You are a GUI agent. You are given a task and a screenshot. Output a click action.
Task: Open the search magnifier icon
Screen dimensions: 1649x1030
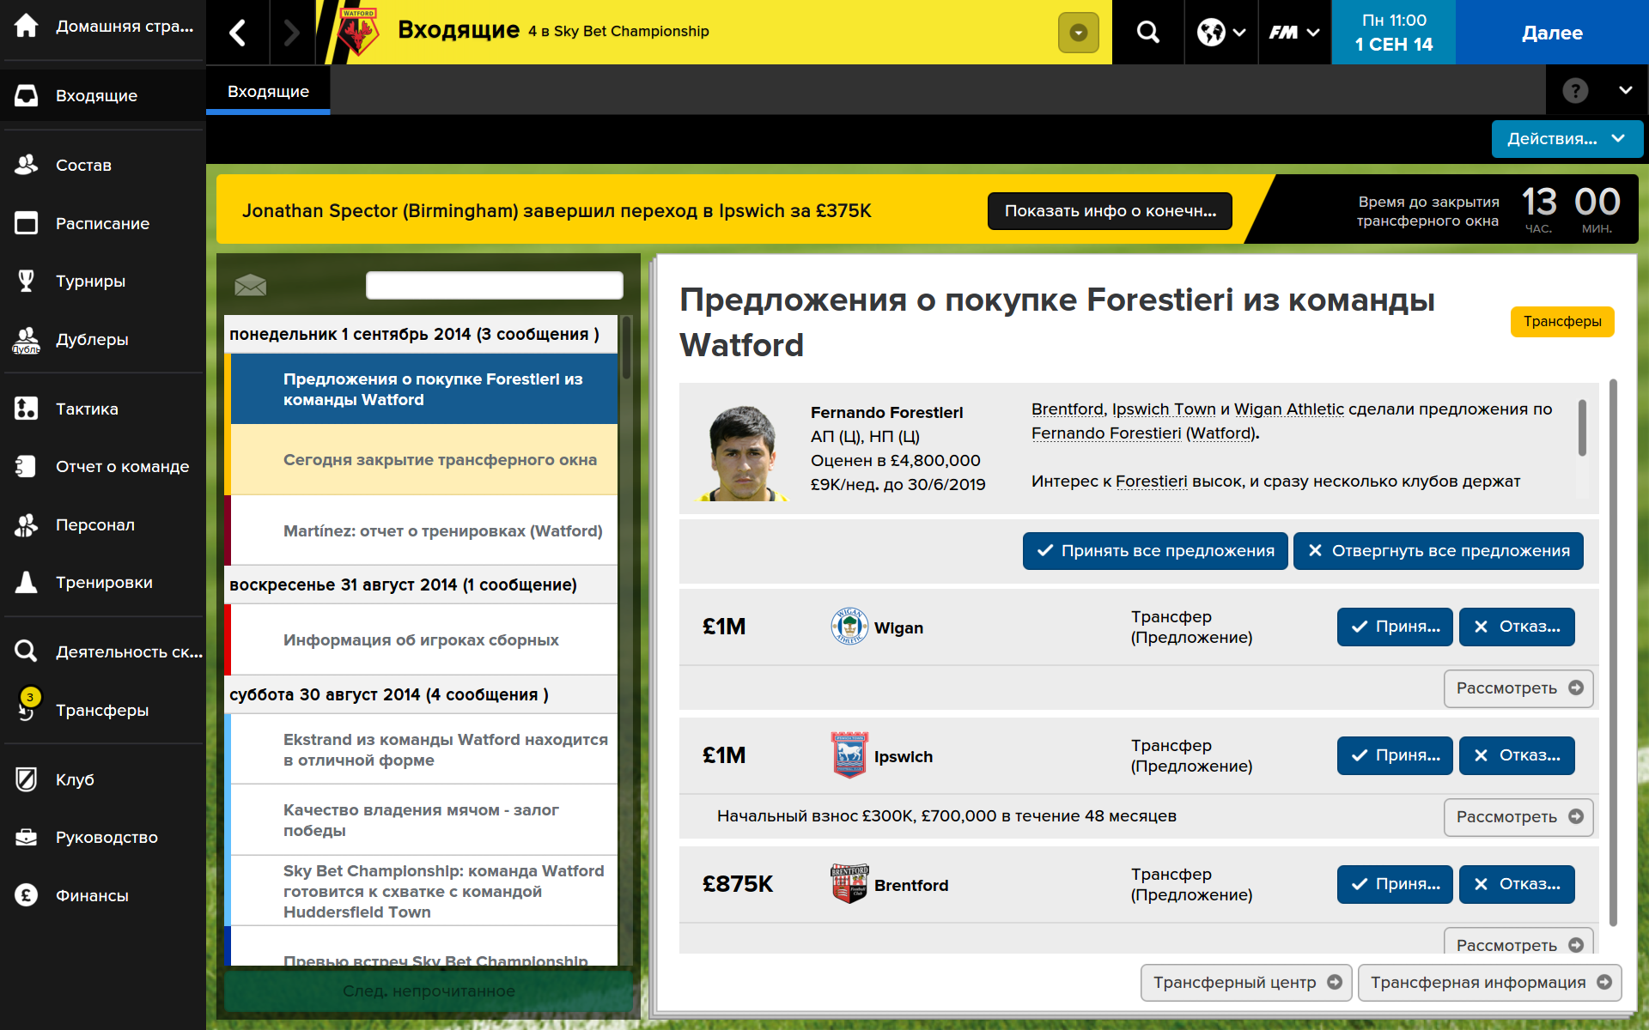1147,33
